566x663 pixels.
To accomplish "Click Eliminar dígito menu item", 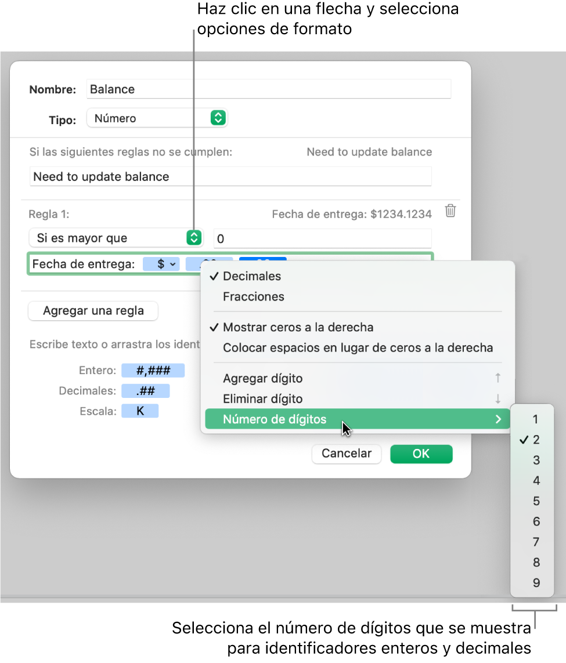I will (358, 398).
